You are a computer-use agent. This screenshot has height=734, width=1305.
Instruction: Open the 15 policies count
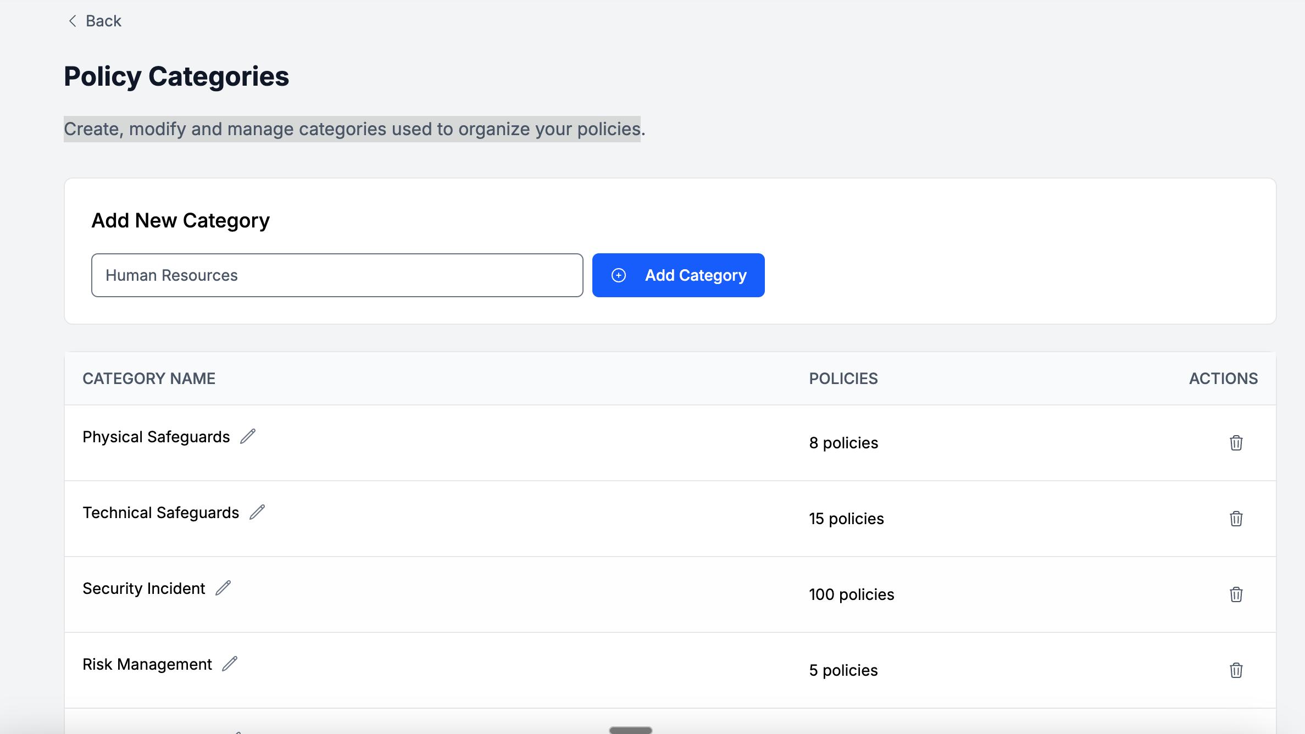(x=846, y=519)
